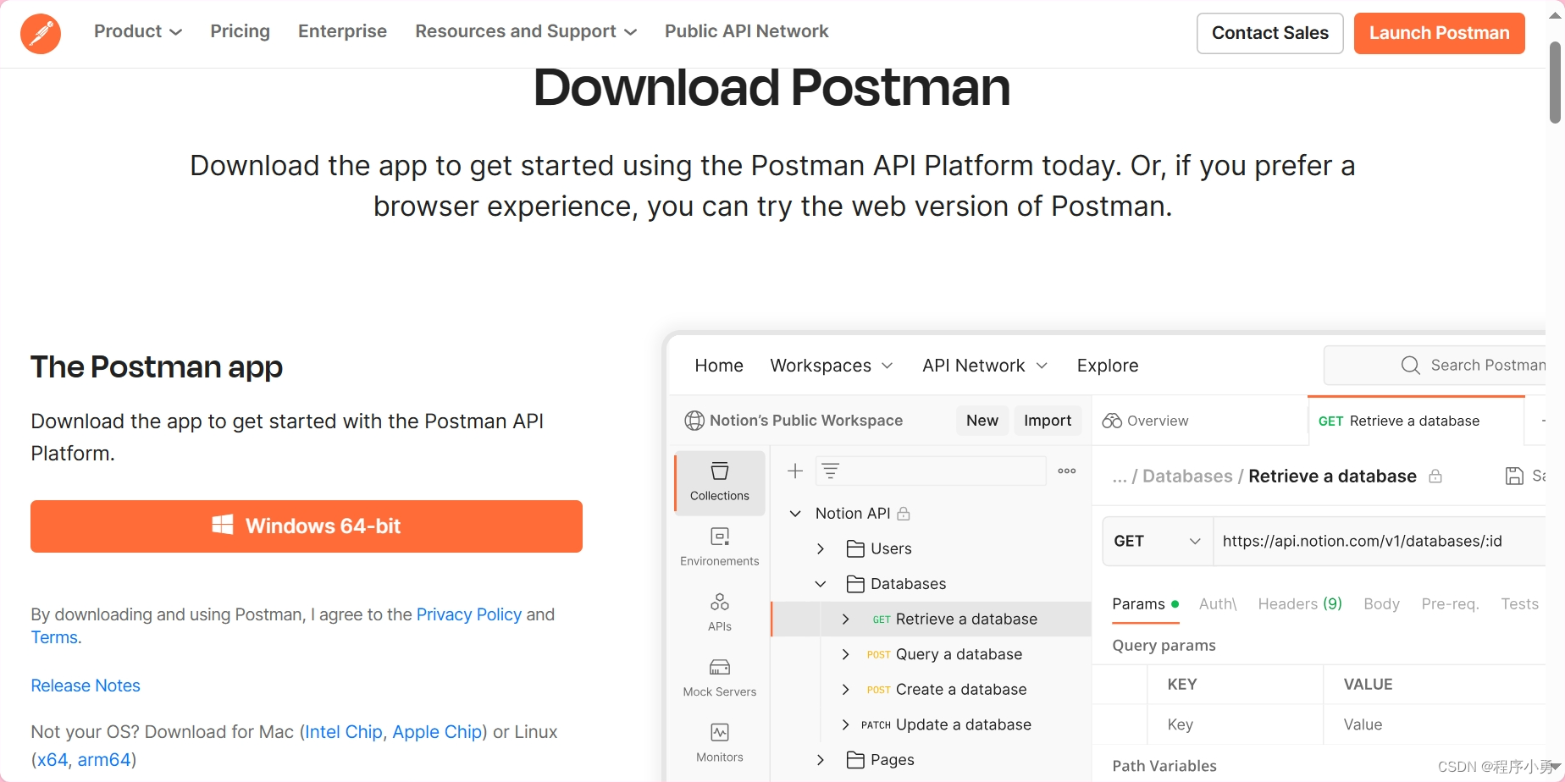Switch to the Tests tab
The width and height of the screenshot is (1565, 782).
[1519, 604]
